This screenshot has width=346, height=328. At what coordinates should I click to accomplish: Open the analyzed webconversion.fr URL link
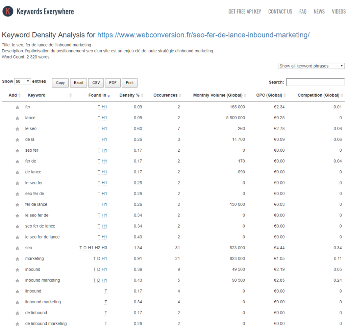pyautogui.click(x=203, y=35)
